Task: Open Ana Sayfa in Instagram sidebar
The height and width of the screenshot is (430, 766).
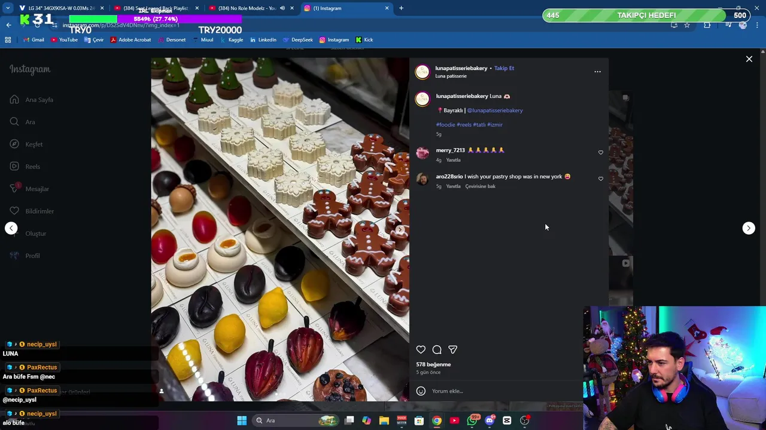Action: 32,100
